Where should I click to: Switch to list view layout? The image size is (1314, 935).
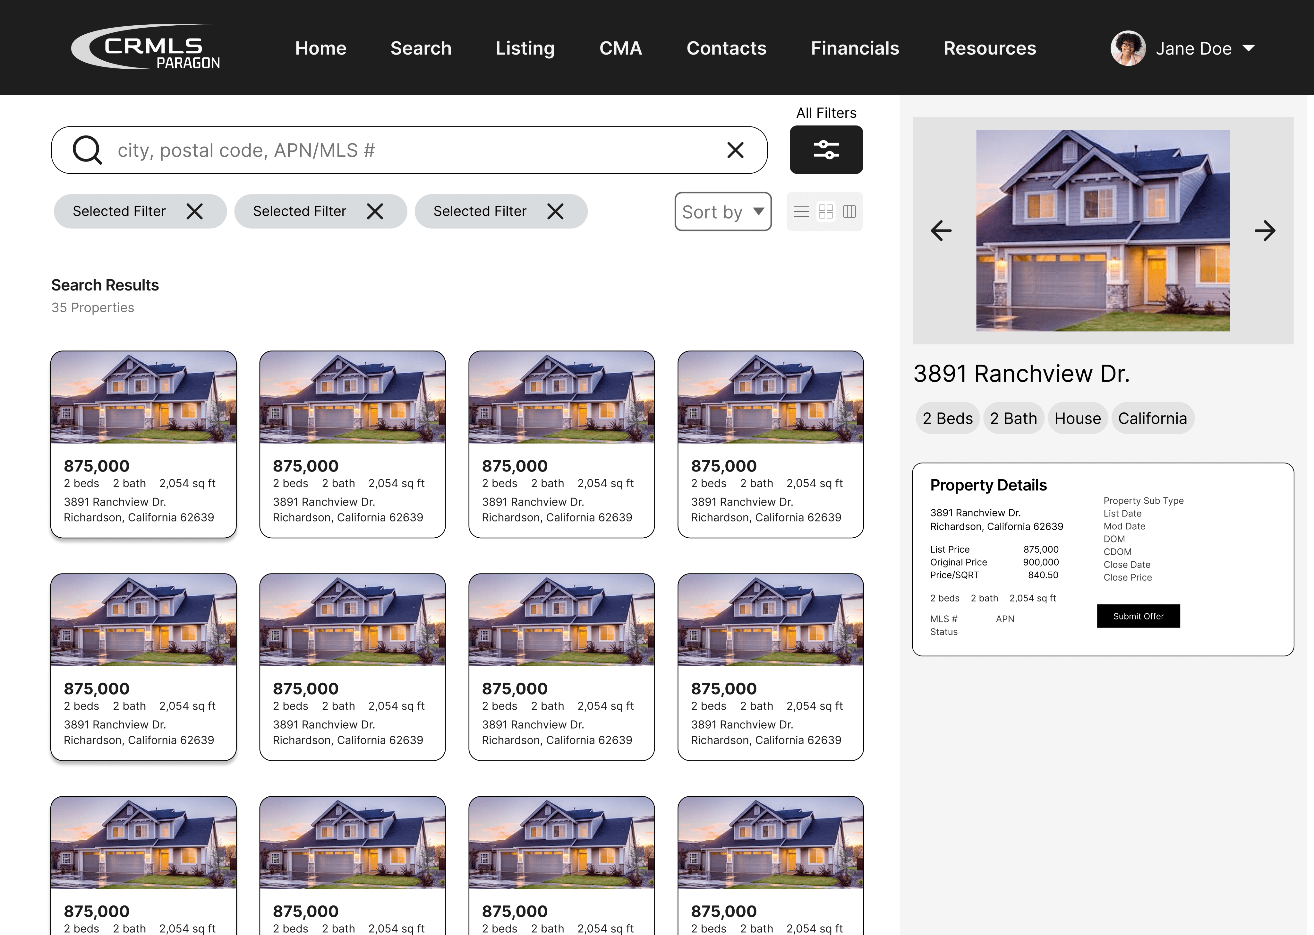coord(801,212)
